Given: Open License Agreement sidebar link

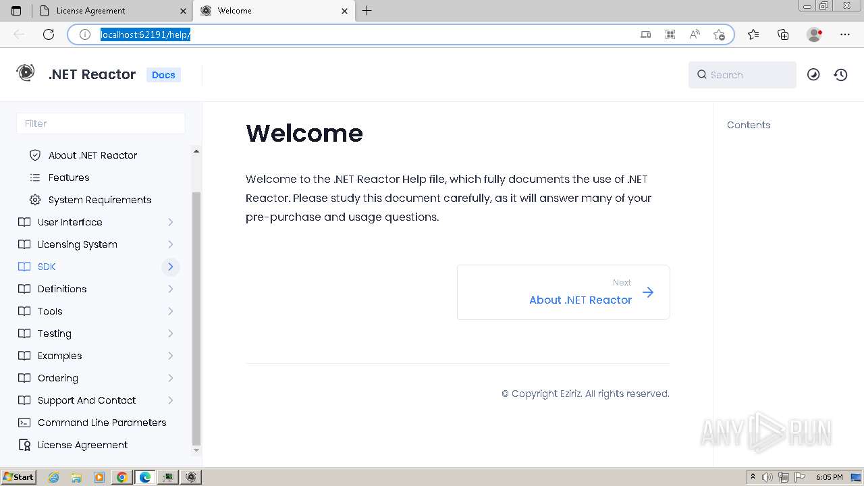Looking at the screenshot, I should [82, 445].
